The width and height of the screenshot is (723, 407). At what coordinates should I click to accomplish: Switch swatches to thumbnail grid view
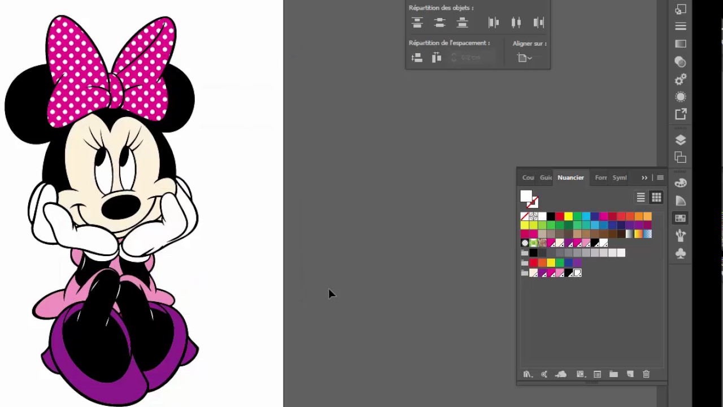tap(656, 197)
